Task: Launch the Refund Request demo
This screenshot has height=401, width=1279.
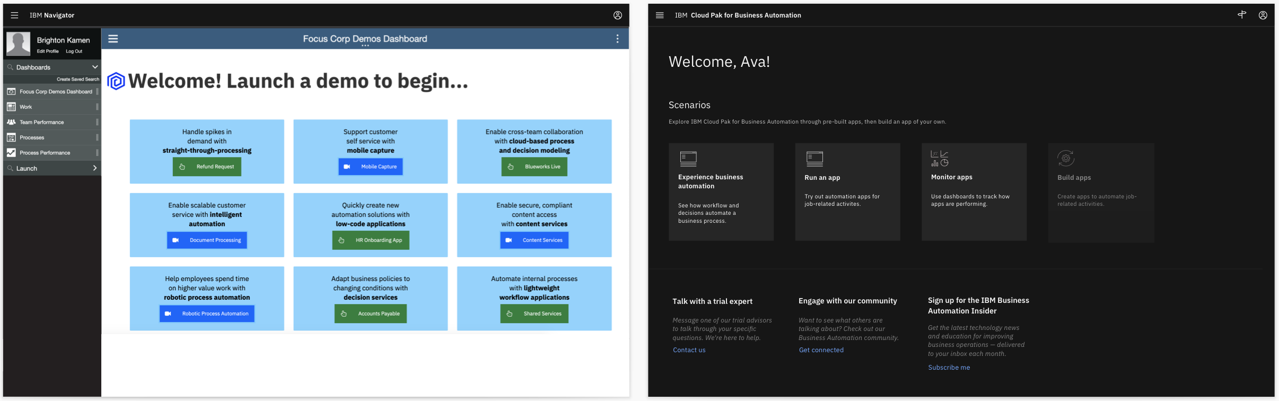Action: (207, 167)
